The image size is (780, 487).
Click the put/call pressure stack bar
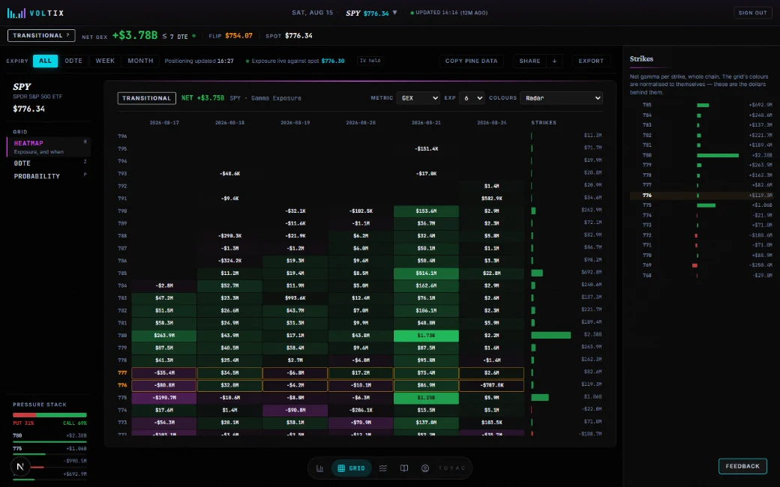pyautogui.click(x=49, y=414)
